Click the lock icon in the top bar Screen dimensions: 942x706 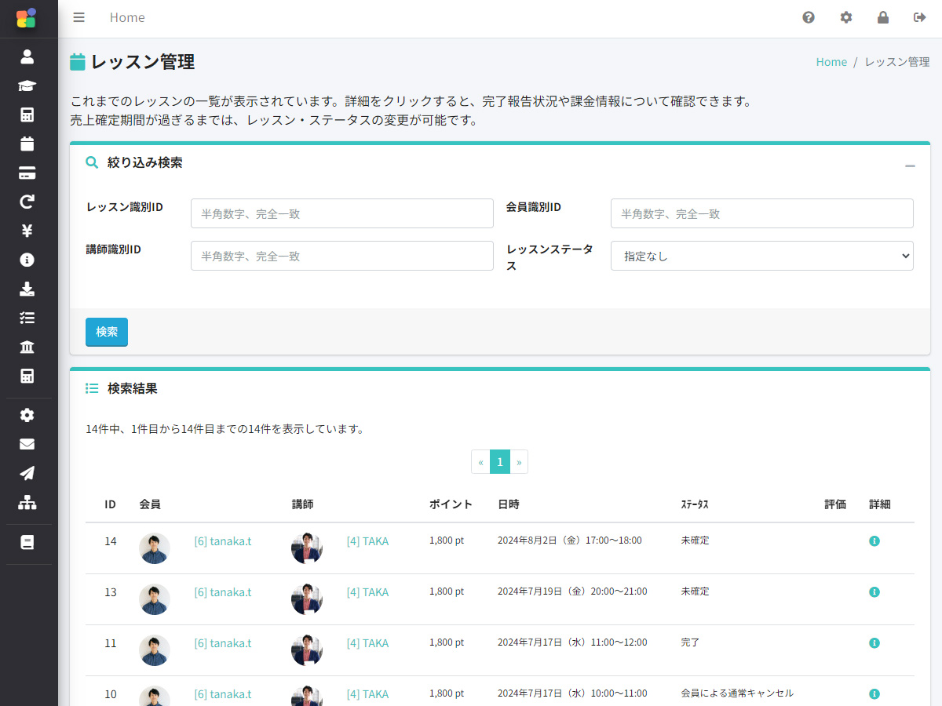pyautogui.click(x=883, y=17)
